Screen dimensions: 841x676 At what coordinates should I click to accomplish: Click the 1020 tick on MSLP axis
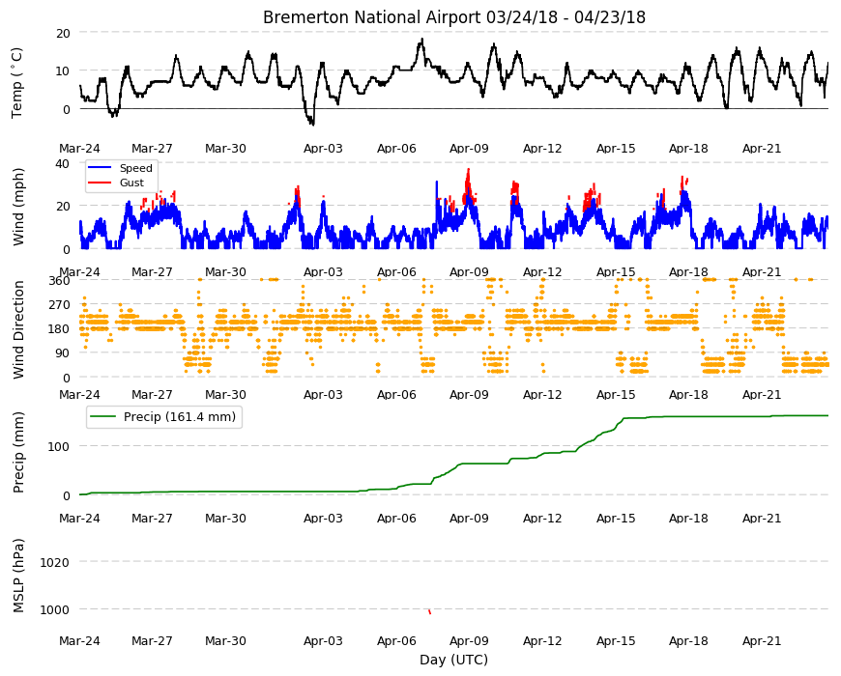55,562
